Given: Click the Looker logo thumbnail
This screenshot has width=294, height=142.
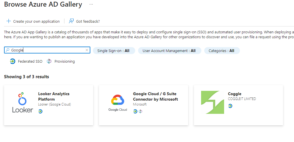Looking at the screenshot, I should [x=23, y=102].
